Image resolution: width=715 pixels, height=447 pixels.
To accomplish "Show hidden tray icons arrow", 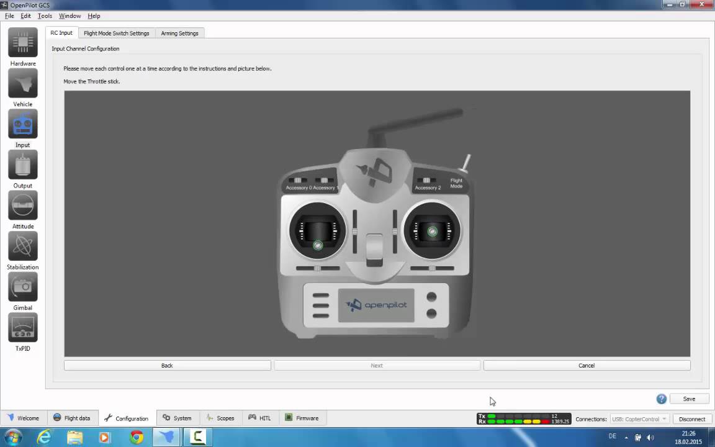I will [x=626, y=438].
